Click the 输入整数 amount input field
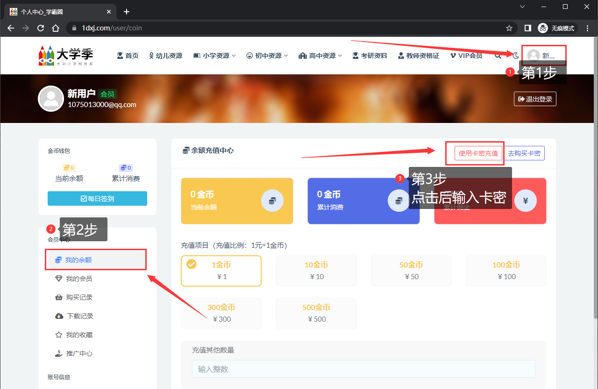 coord(363,369)
